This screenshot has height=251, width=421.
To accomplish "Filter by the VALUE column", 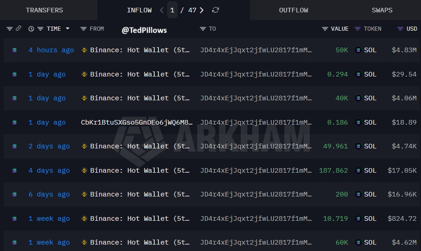I will pyautogui.click(x=325, y=29).
